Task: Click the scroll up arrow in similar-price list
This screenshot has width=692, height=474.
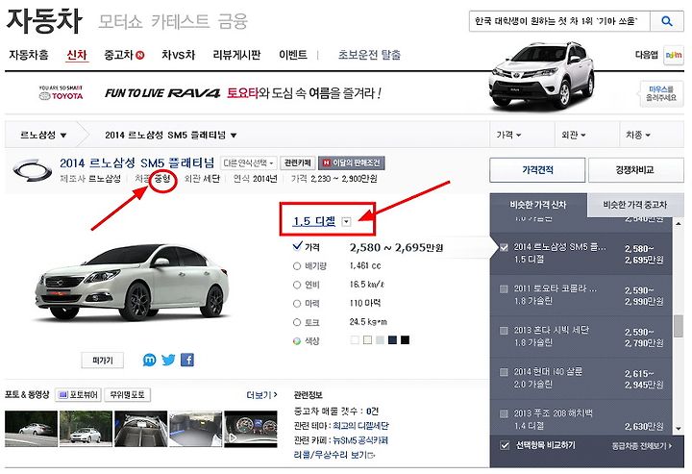Action: 679,224
